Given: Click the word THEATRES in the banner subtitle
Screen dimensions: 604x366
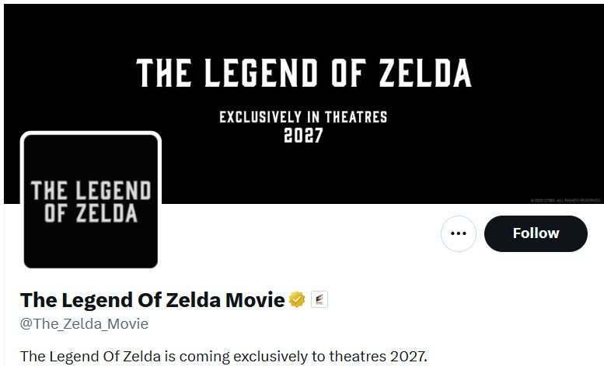Looking at the screenshot, I should point(356,117).
